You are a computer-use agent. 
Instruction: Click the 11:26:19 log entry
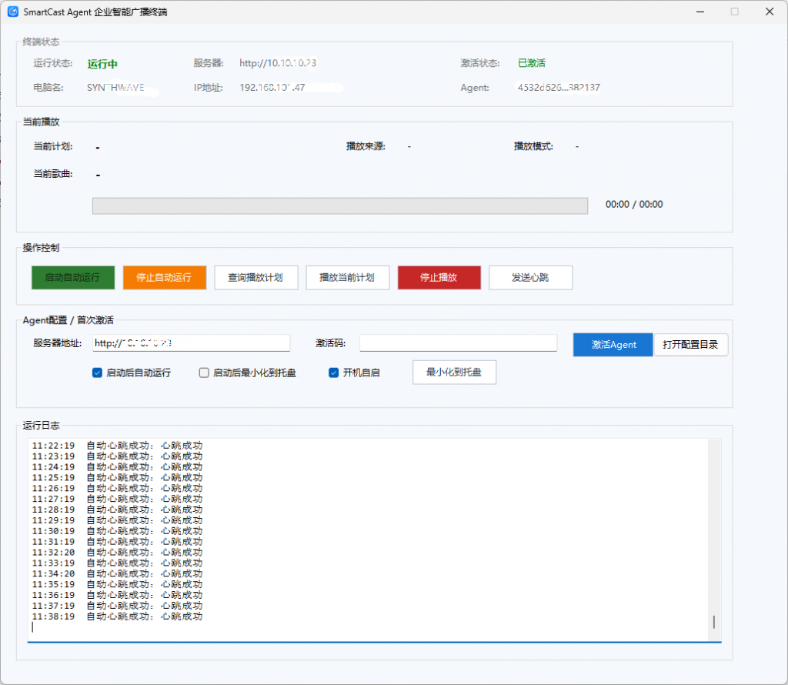tap(118, 489)
